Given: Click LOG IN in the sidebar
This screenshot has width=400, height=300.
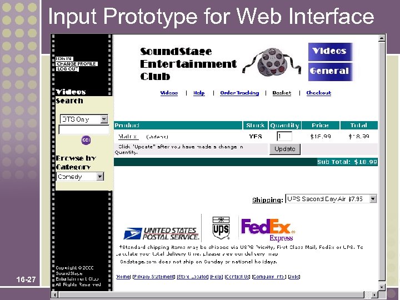Looking at the screenshot, I should click(64, 59).
